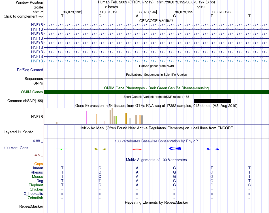This screenshot has height=213, width=269.
Task: Click the Common dbSNP(155) track label
Action: (25, 101)
